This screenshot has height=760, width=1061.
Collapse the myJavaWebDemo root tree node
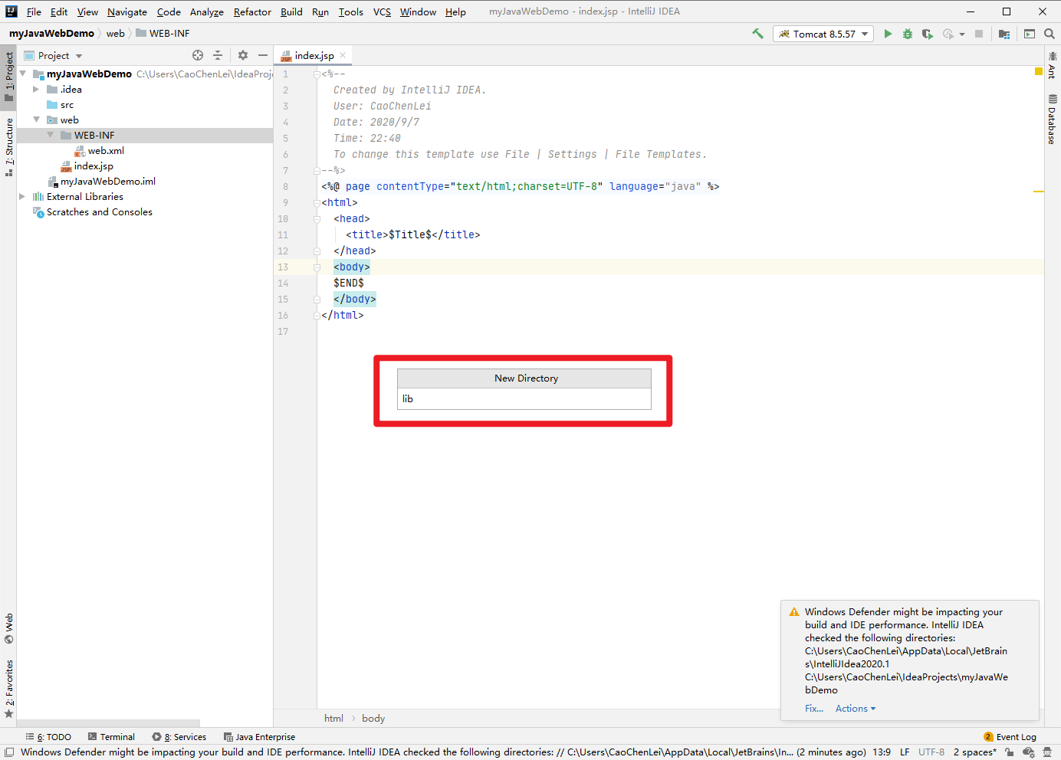(x=23, y=74)
